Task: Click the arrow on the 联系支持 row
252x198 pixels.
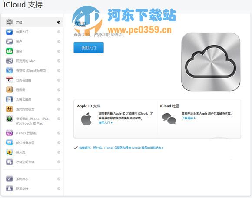Action: 59,188
